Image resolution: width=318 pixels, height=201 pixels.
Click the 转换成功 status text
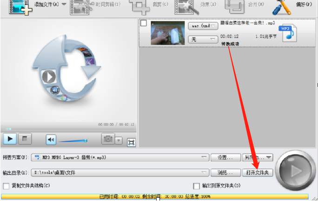click(230, 44)
